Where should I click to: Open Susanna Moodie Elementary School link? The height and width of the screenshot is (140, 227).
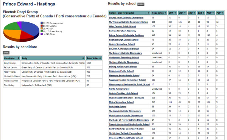127,80
